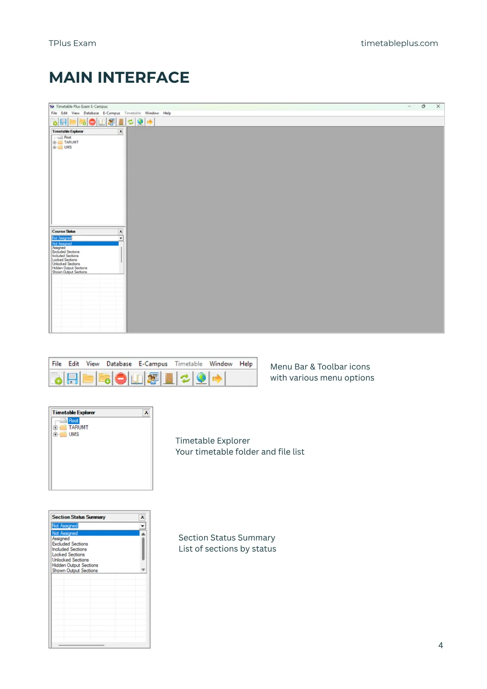Open Course Status dropdown arrow in main window
Image resolution: width=487 pixels, height=689 pixels.
point(121,238)
